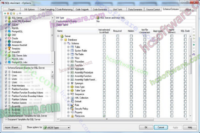
Task: Click the Synonym node icon
Action: click(72, 83)
